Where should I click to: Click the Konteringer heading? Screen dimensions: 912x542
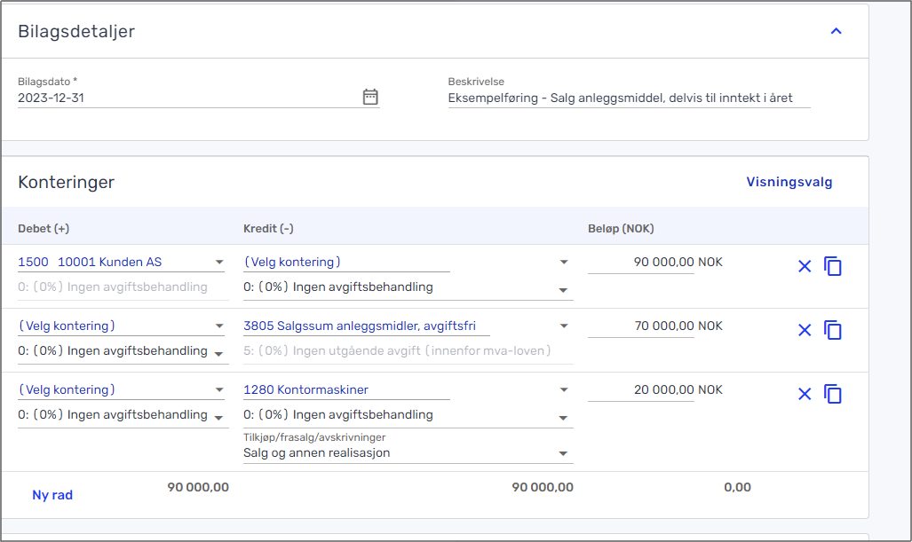[67, 183]
